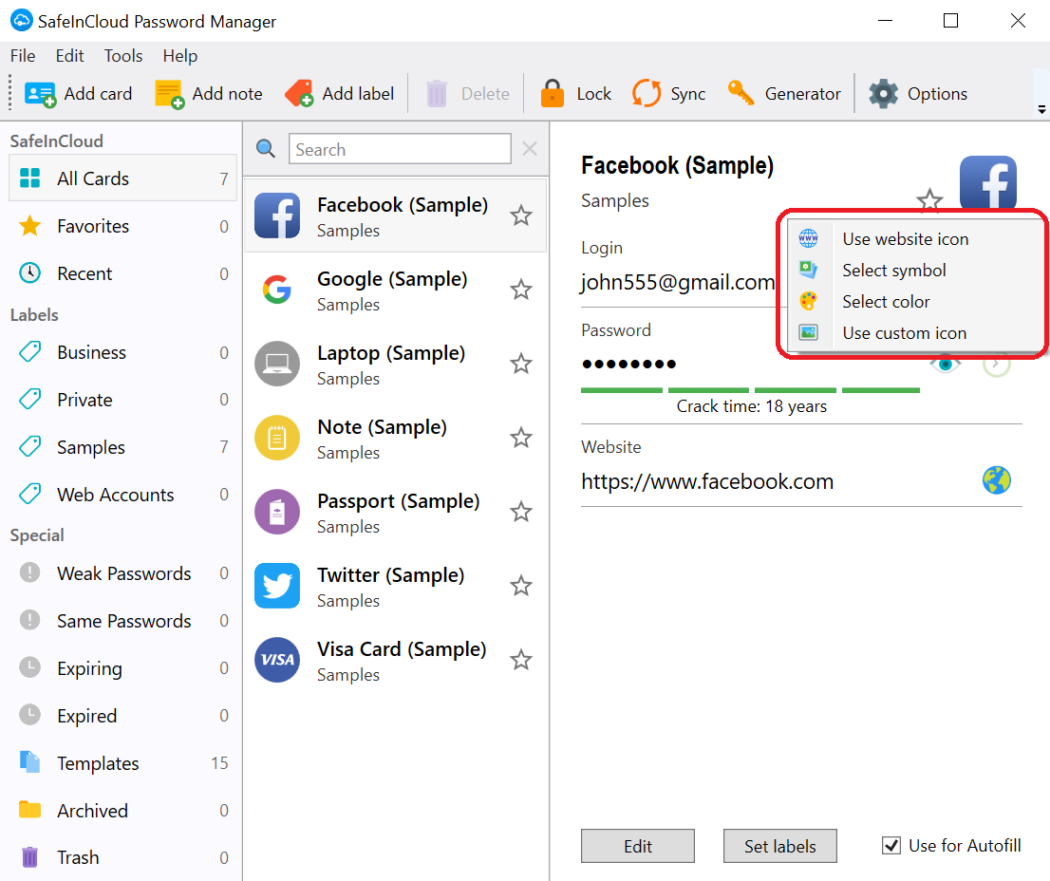This screenshot has height=881, width=1050.
Task: Toggle favorite star in detail header
Action: pos(929,199)
